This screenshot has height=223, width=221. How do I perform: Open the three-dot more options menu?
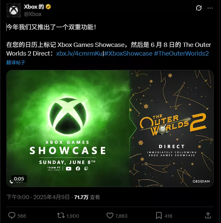click(x=210, y=8)
